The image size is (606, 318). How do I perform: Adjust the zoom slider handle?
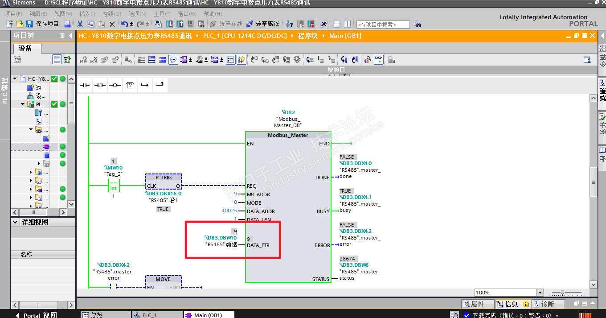563,293
